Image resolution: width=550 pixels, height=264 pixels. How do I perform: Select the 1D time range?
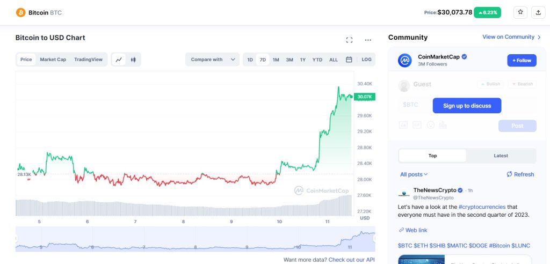coord(250,60)
